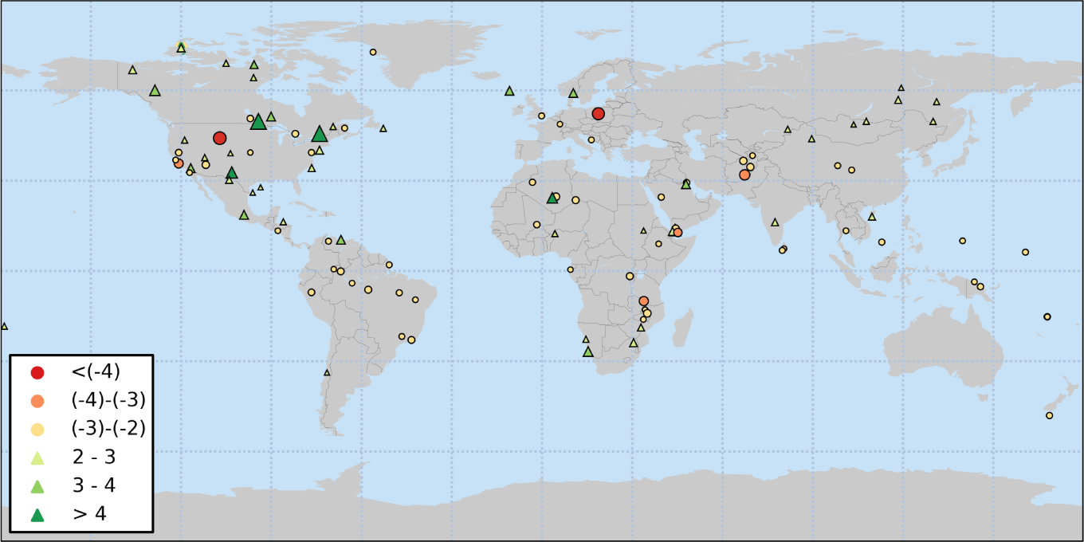Image resolution: width=1084 pixels, height=542 pixels.
Task: Select the orange circle legend swatch
Action: point(37,400)
